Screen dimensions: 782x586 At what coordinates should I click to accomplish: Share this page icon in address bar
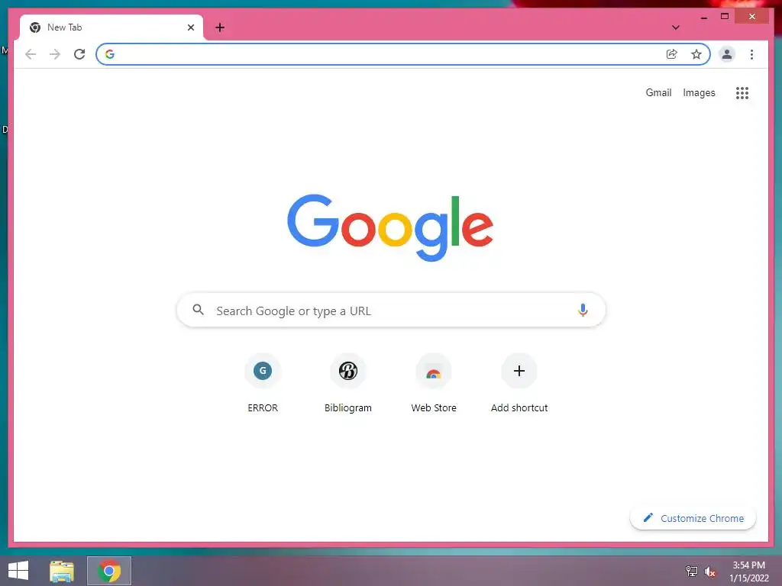(x=672, y=54)
